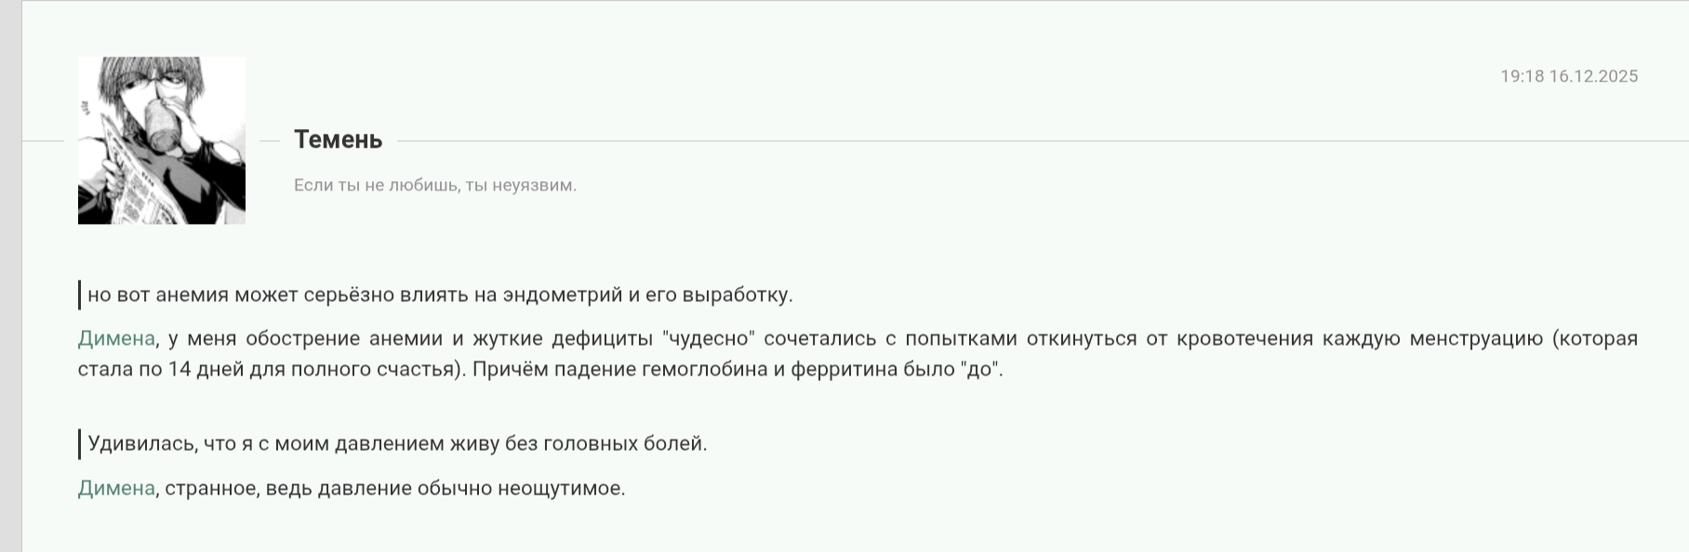
Task: Click the first Димена mention link
Action: (116, 338)
